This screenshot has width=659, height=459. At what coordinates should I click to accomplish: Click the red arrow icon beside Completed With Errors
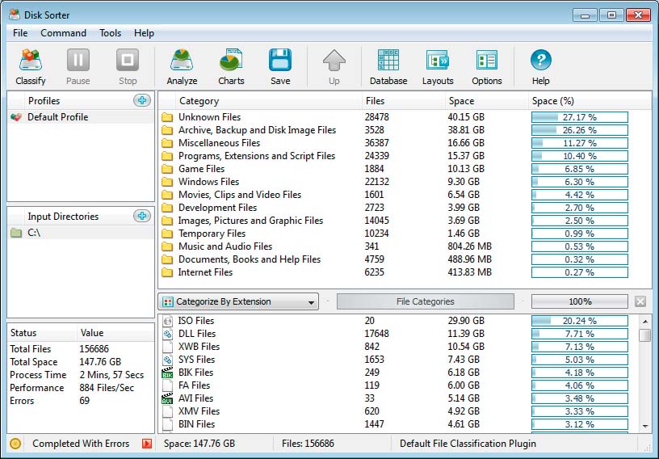tap(147, 444)
